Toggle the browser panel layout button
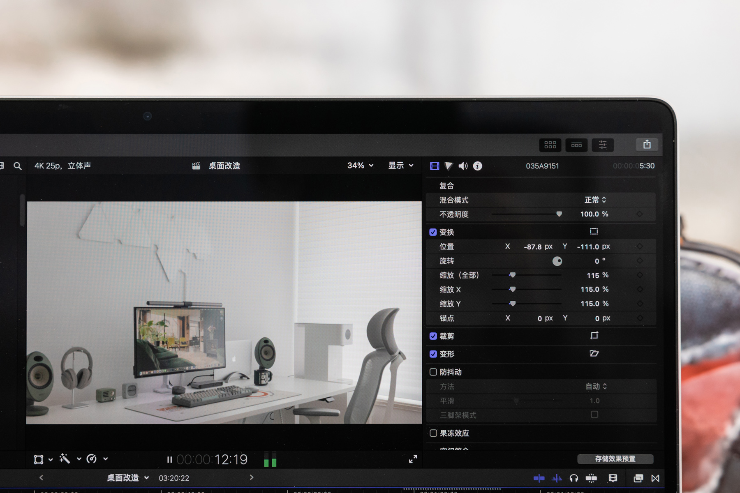The height and width of the screenshot is (493, 740). tap(550, 145)
